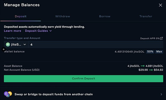Open the Learn more link

click(12, 31)
